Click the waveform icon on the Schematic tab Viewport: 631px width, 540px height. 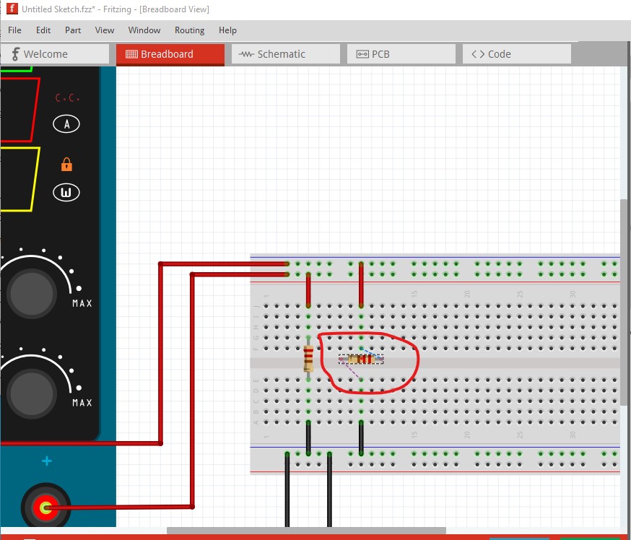245,53
